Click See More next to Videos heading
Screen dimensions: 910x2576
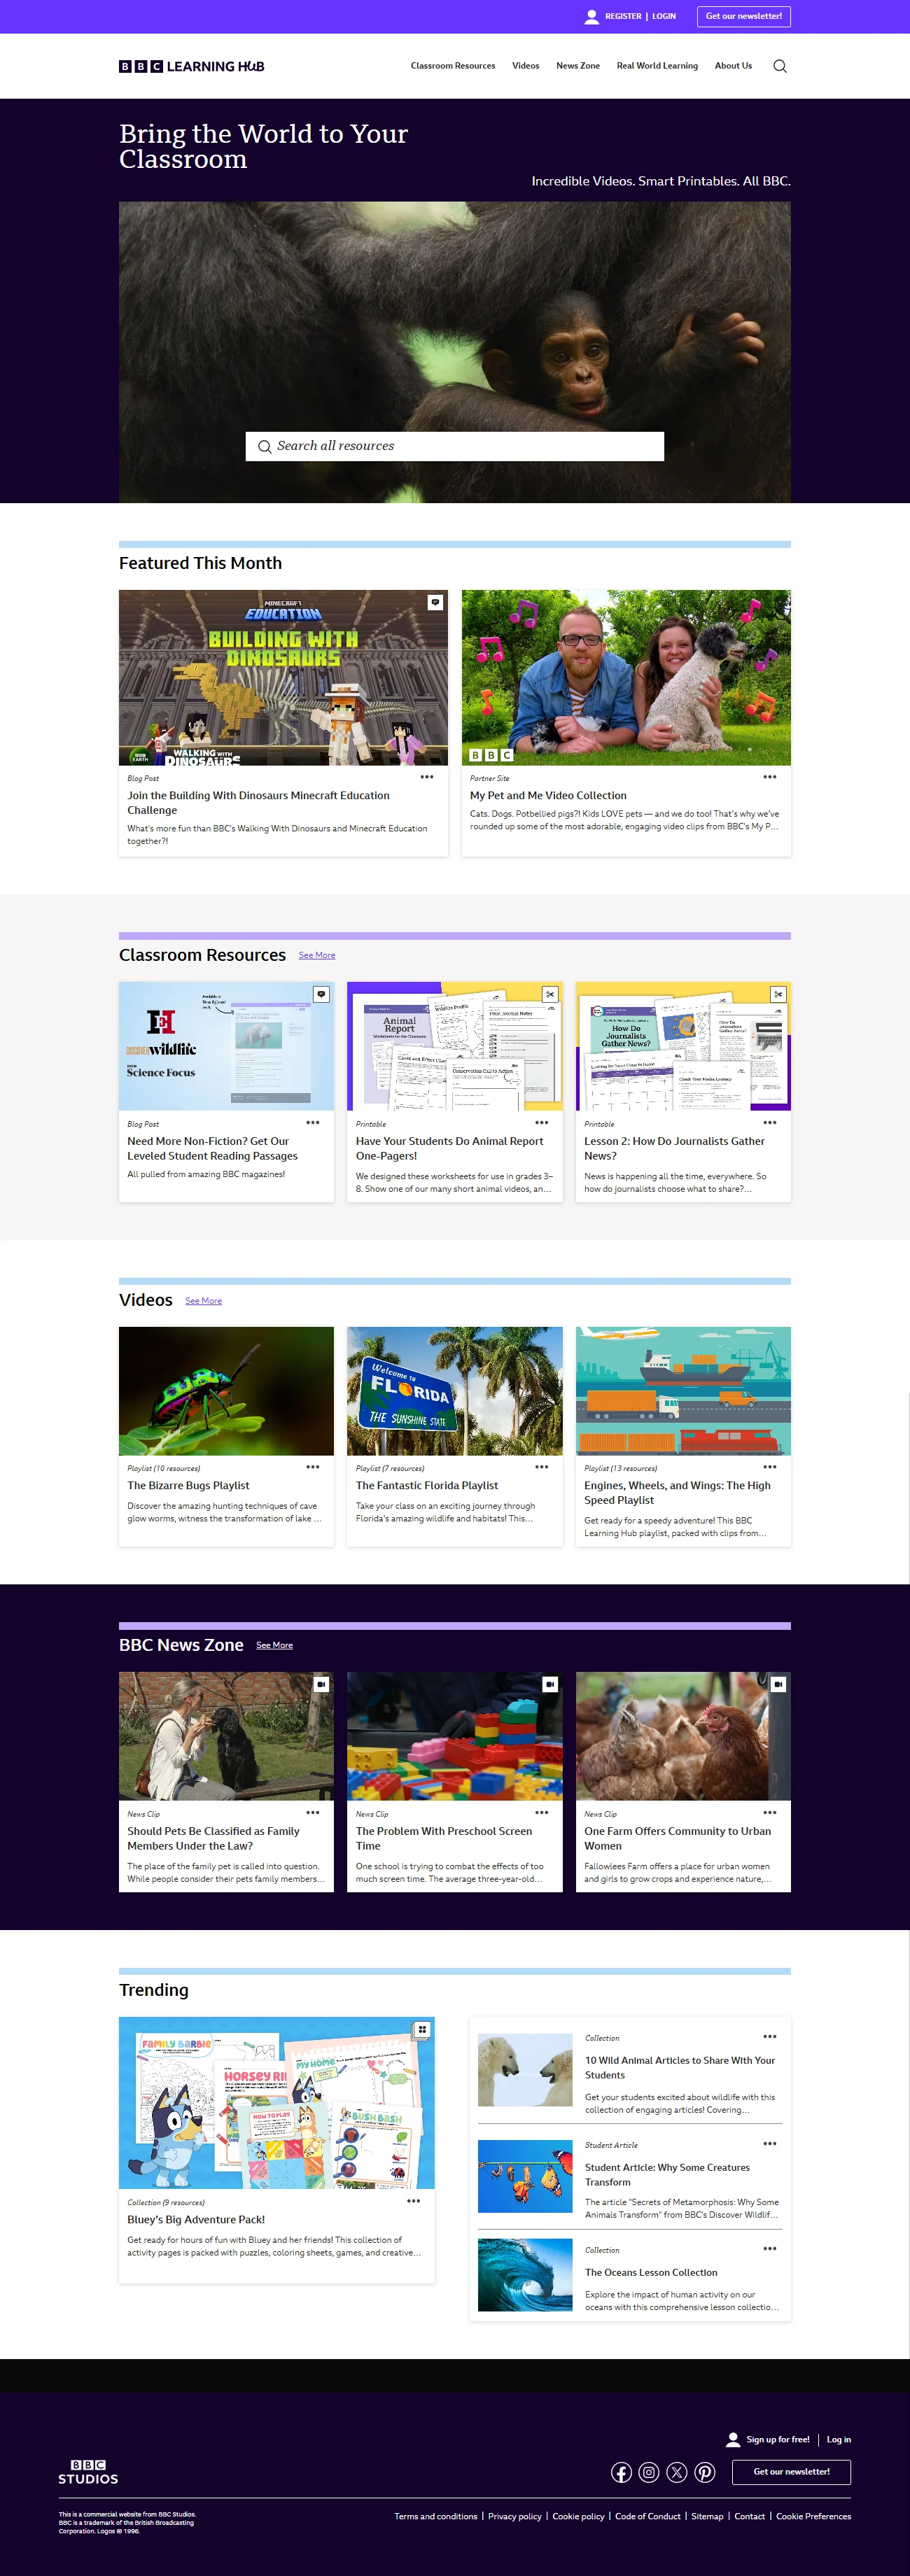[204, 1301]
